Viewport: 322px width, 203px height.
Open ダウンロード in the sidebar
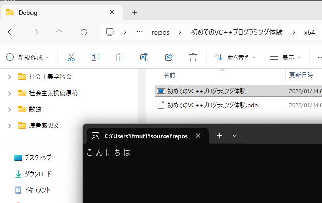[38, 174]
